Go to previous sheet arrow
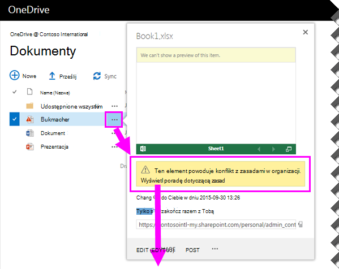The width and height of the screenshot is (339, 269). pos(259,149)
